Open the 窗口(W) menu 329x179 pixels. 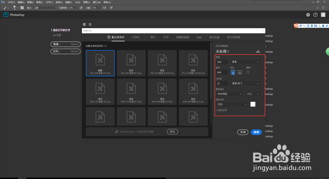[x=97, y=2]
